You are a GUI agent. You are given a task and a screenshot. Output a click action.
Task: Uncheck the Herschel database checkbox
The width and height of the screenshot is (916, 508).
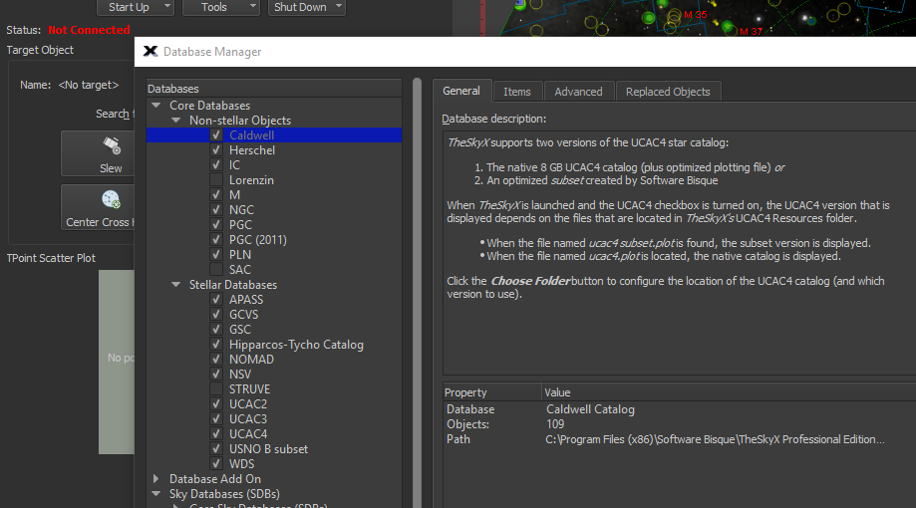coord(216,150)
